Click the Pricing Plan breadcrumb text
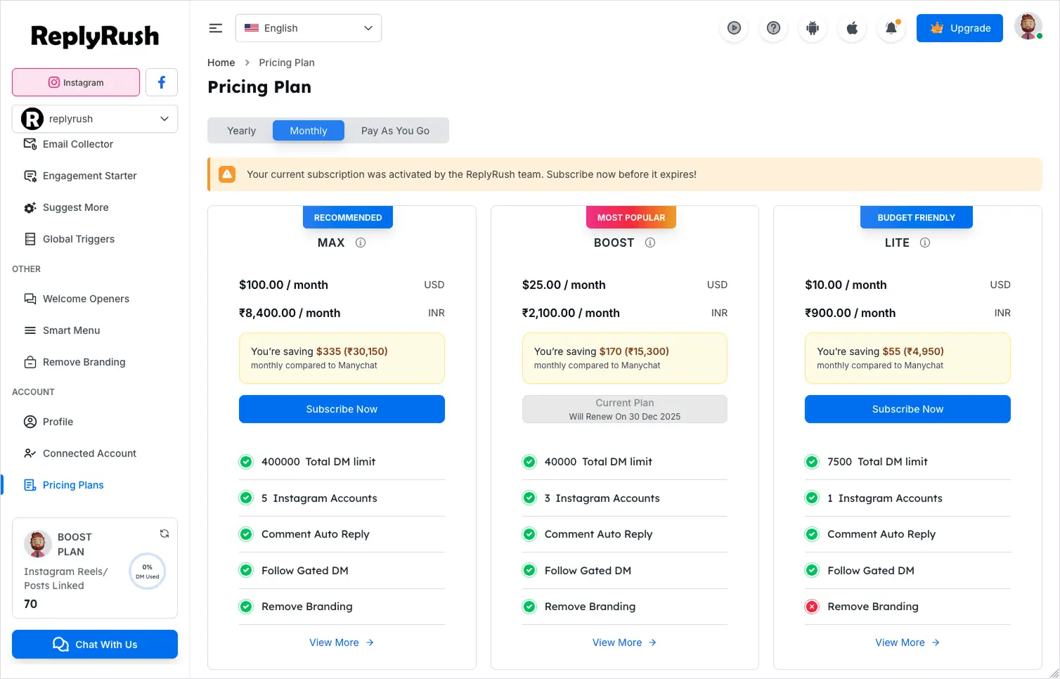This screenshot has width=1060, height=679. point(287,63)
